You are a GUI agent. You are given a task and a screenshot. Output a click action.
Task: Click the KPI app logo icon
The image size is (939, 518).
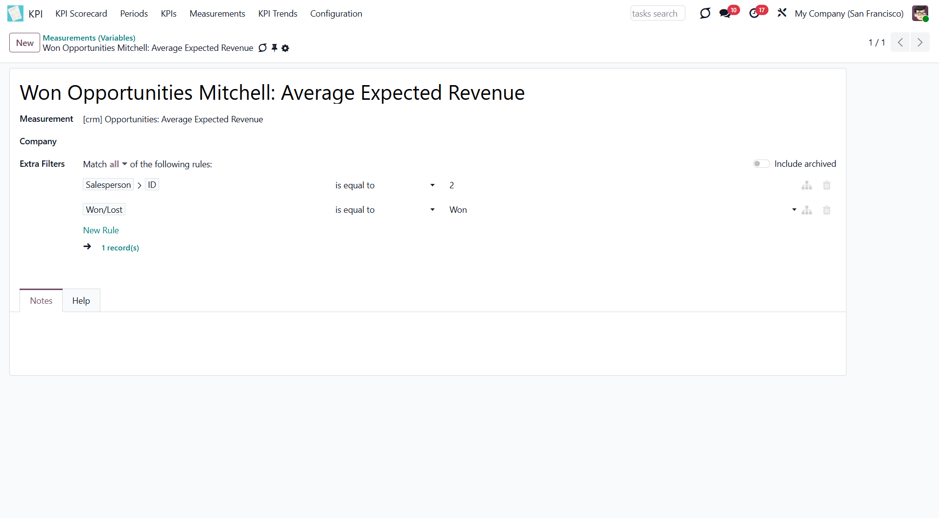point(15,13)
